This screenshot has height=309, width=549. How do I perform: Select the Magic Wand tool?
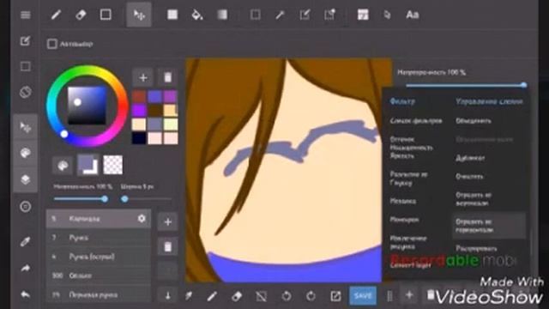pos(280,15)
